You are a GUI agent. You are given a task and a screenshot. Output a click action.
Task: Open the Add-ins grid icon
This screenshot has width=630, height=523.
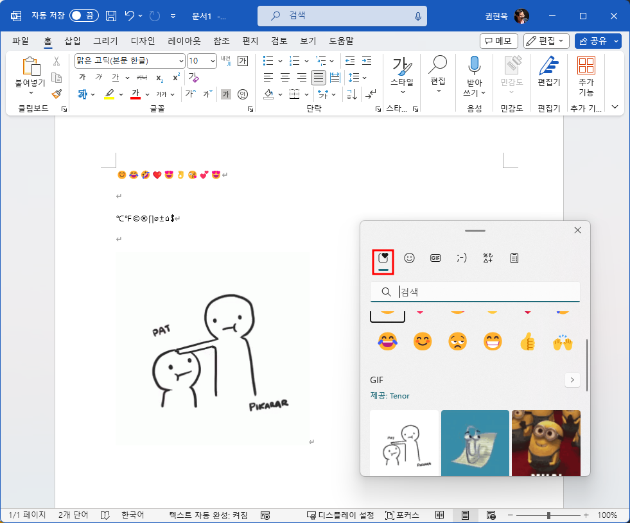(x=586, y=65)
